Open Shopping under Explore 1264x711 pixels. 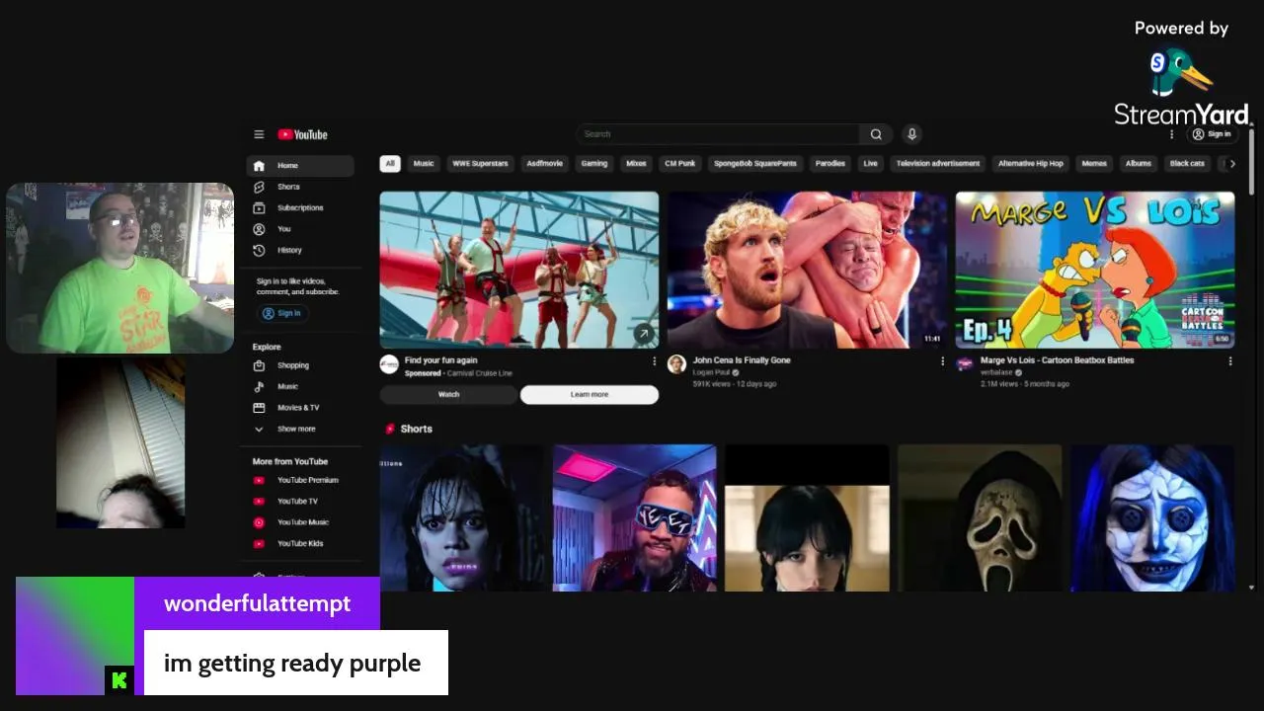tap(300, 365)
